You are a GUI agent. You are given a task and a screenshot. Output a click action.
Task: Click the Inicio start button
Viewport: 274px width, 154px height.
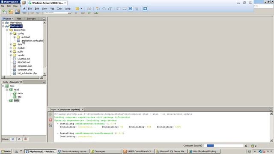tap(6, 151)
